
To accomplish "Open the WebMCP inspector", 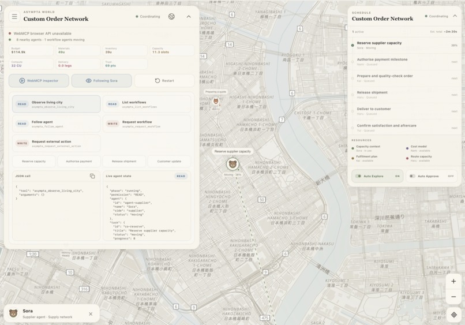I will click(39, 81).
